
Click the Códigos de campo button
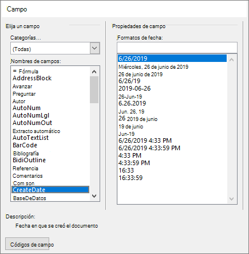pyautogui.click(x=27, y=244)
